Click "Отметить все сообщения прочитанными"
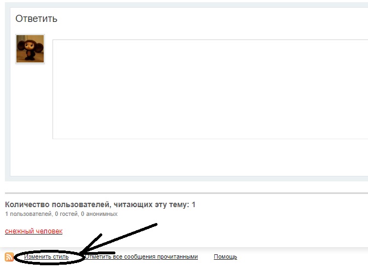This screenshot has height=274, width=368. pyautogui.click(x=142, y=256)
